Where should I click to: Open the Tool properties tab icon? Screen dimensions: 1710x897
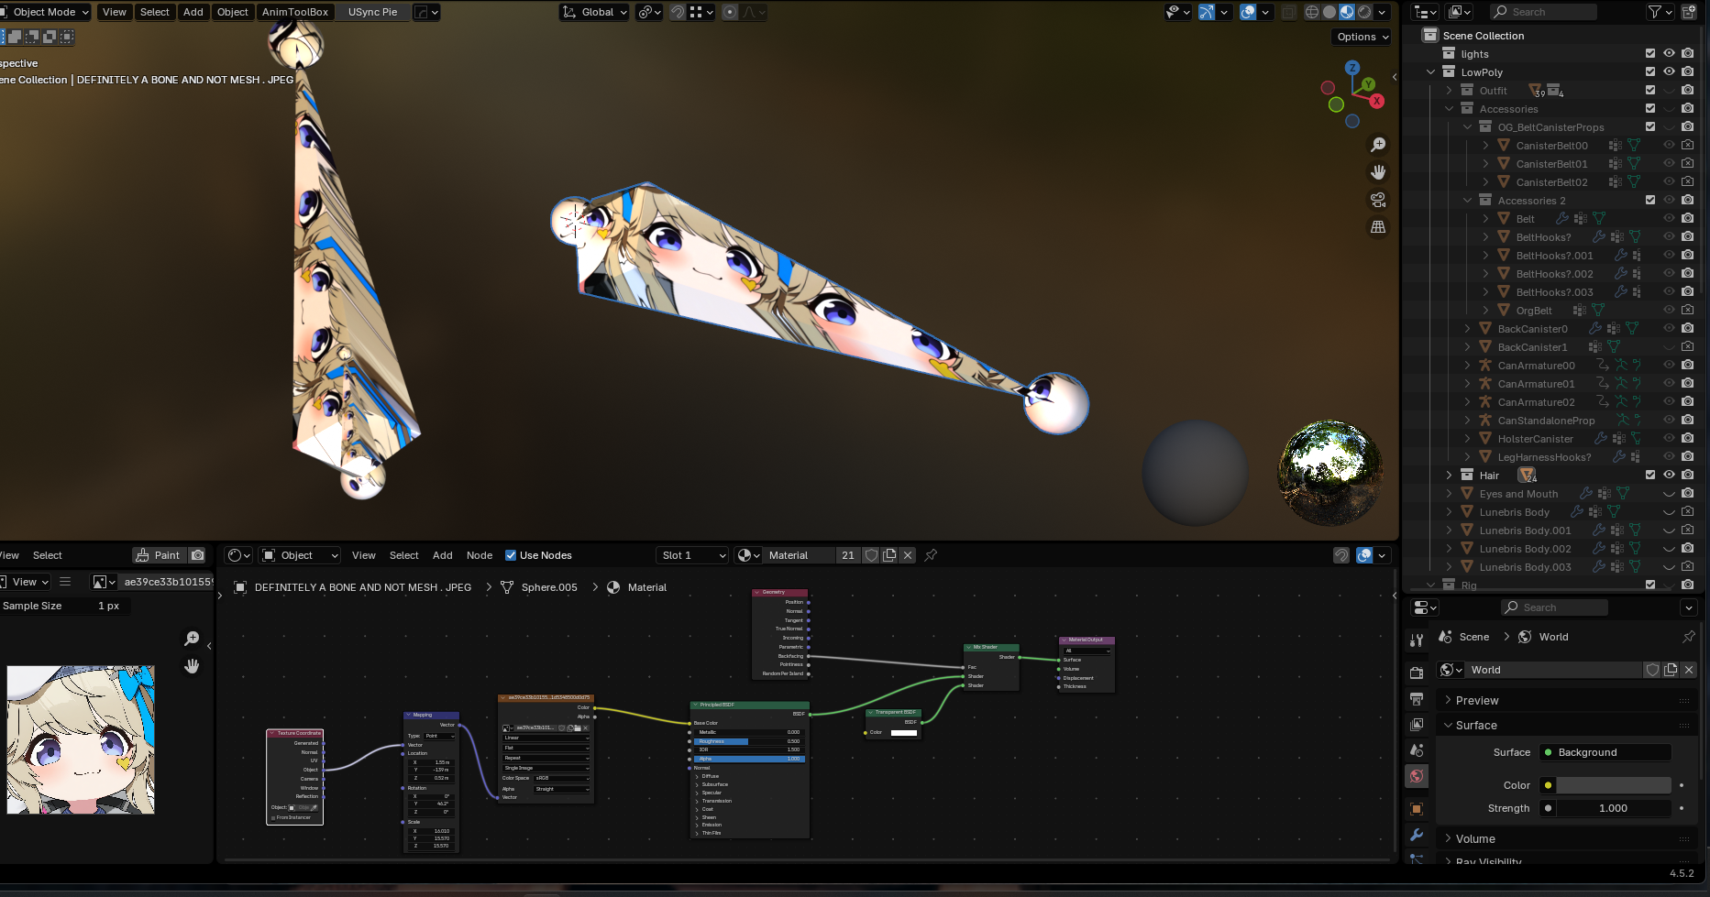1417,640
